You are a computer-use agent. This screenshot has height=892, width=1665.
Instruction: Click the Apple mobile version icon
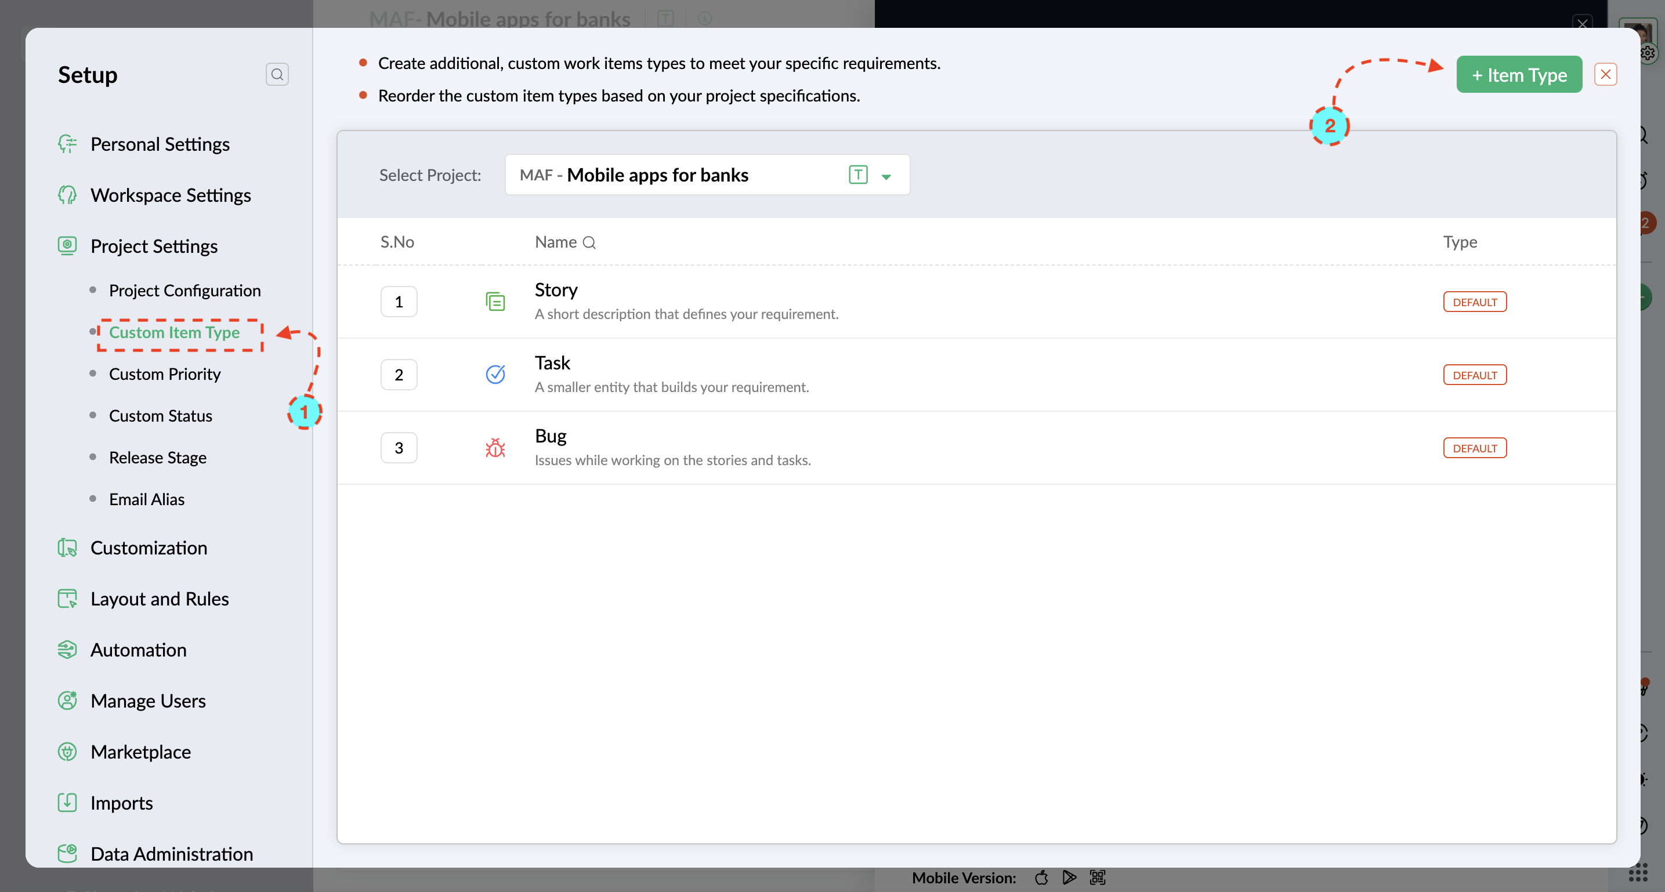tap(1041, 877)
